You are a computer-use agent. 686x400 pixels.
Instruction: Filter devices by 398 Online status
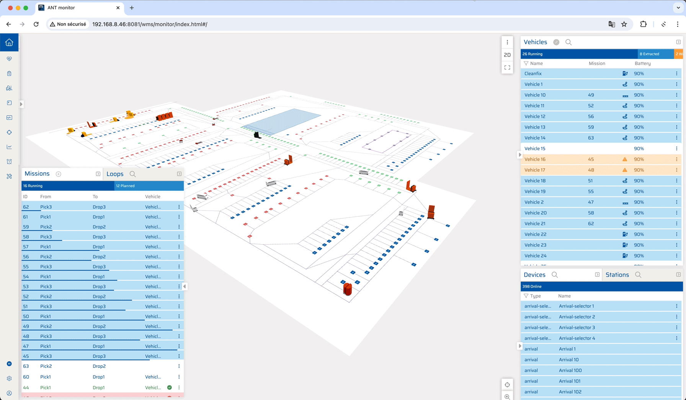602,286
